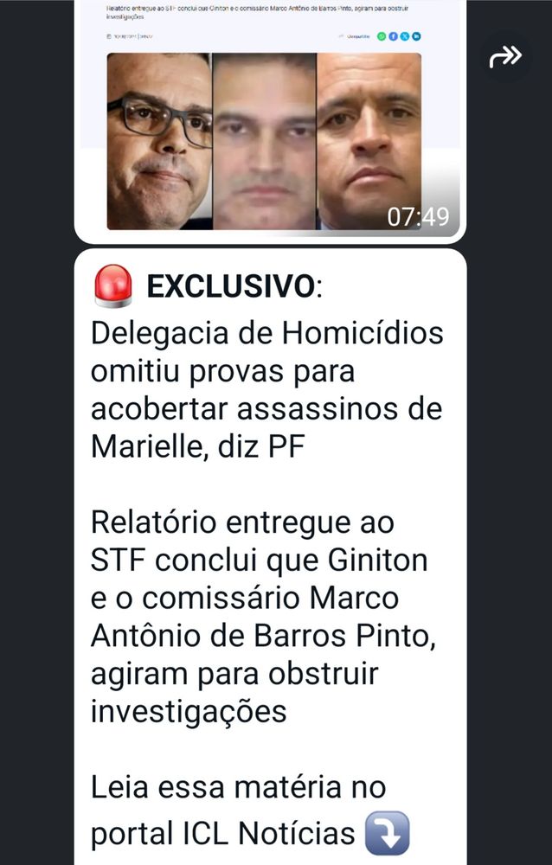Viewport: 552px width, 865px height.
Task: Click the Facebook share icon in the article preview
Action: click(393, 36)
